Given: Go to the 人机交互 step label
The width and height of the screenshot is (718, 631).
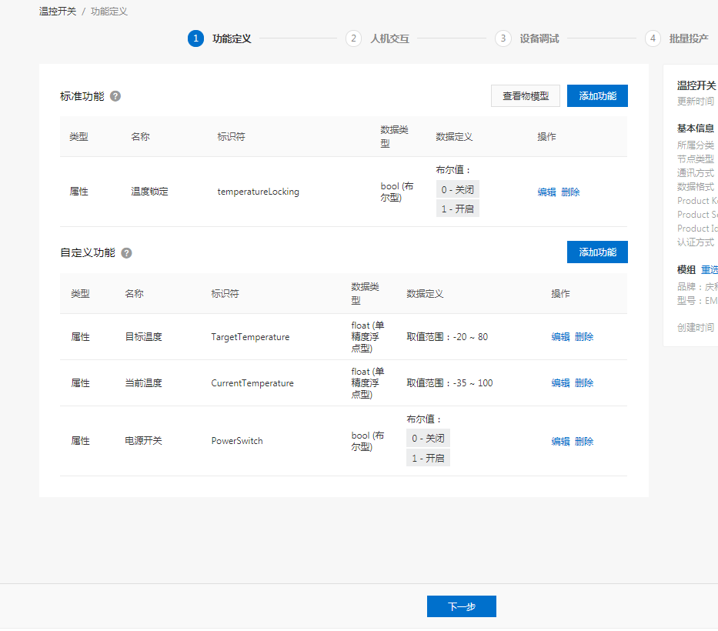Looking at the screenshot, I should (x=389, y=38).
